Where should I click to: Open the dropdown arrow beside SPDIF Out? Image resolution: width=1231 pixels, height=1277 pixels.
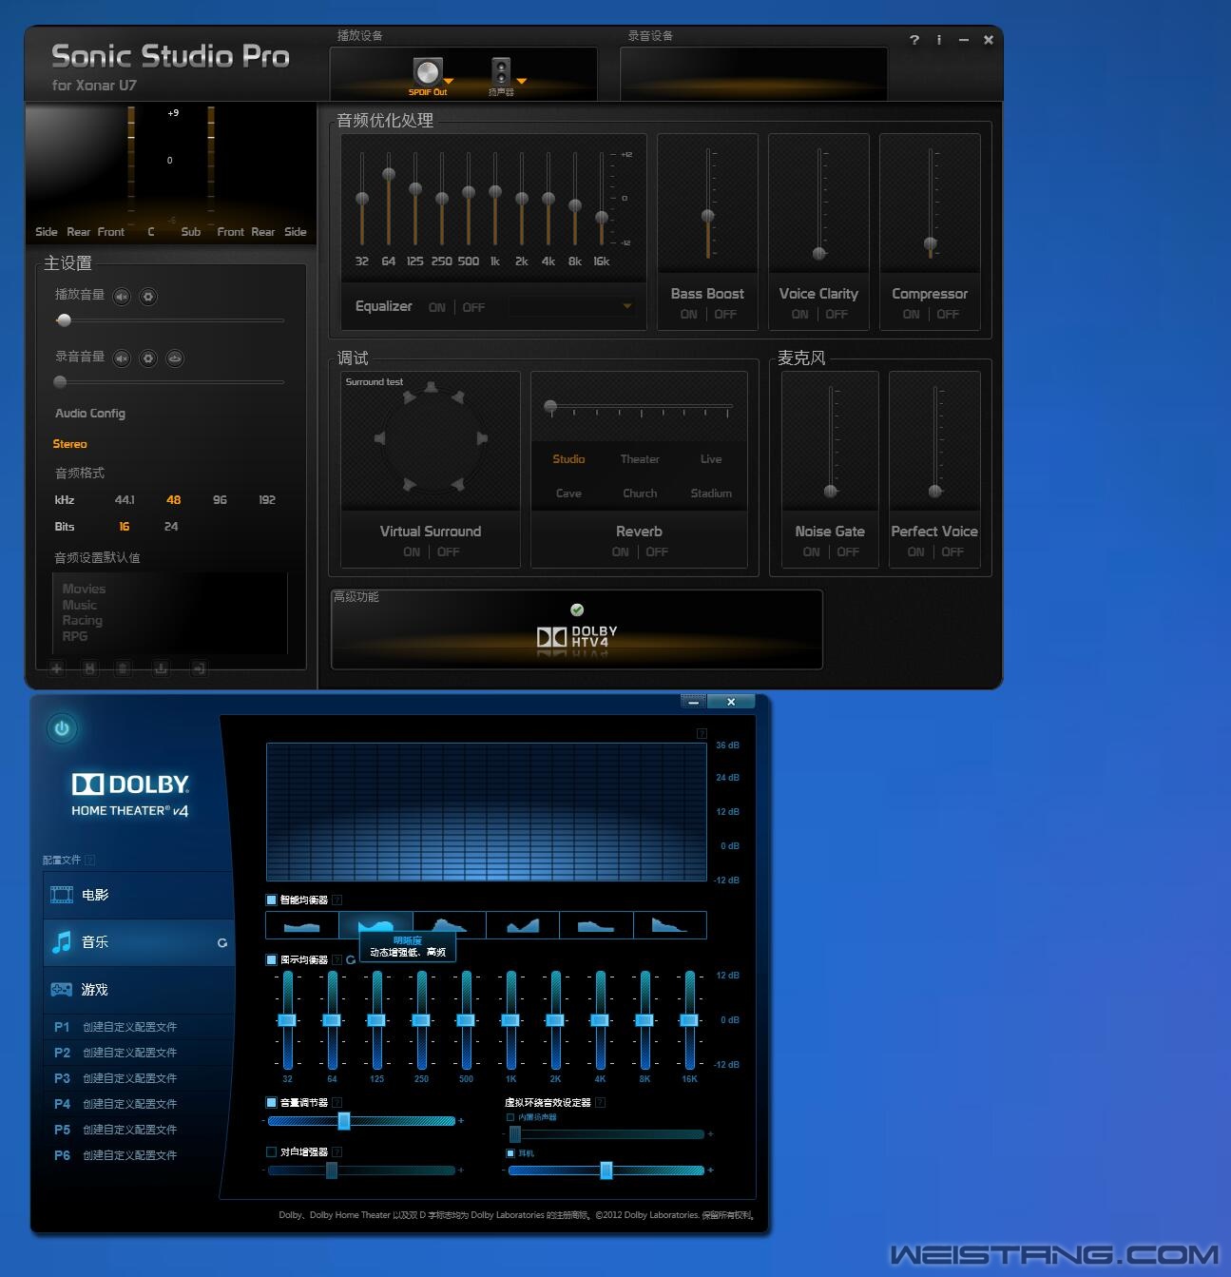pos(449,82)
